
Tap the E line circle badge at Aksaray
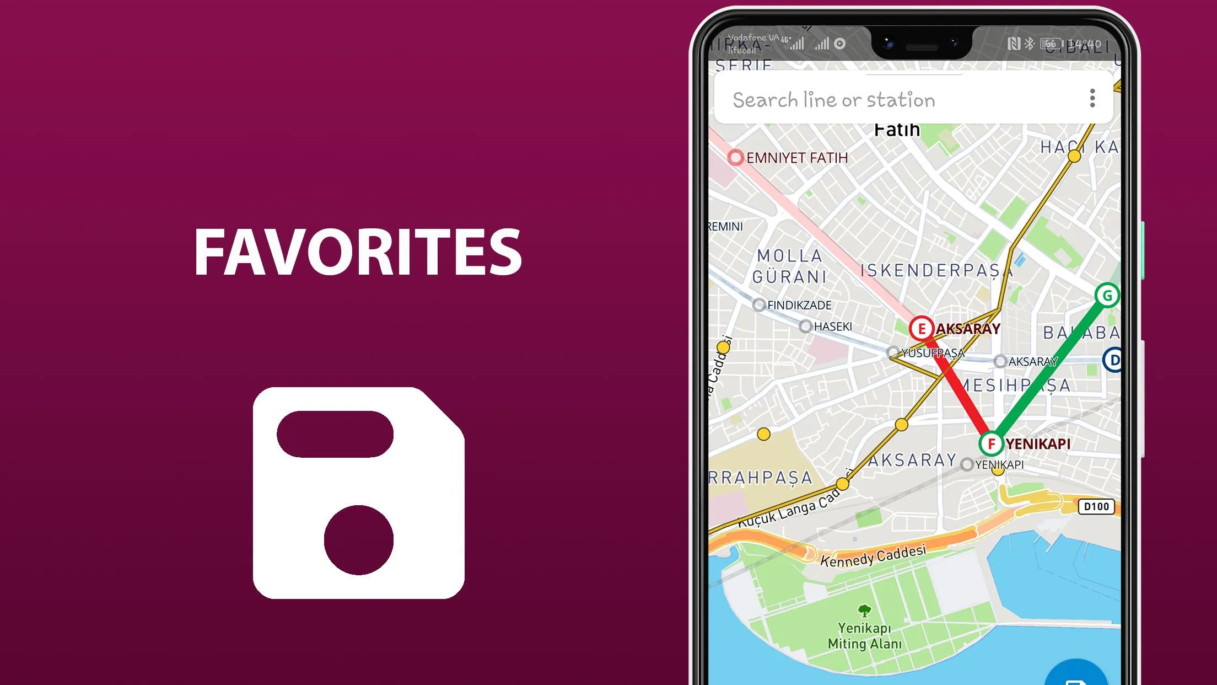(920, 328)
